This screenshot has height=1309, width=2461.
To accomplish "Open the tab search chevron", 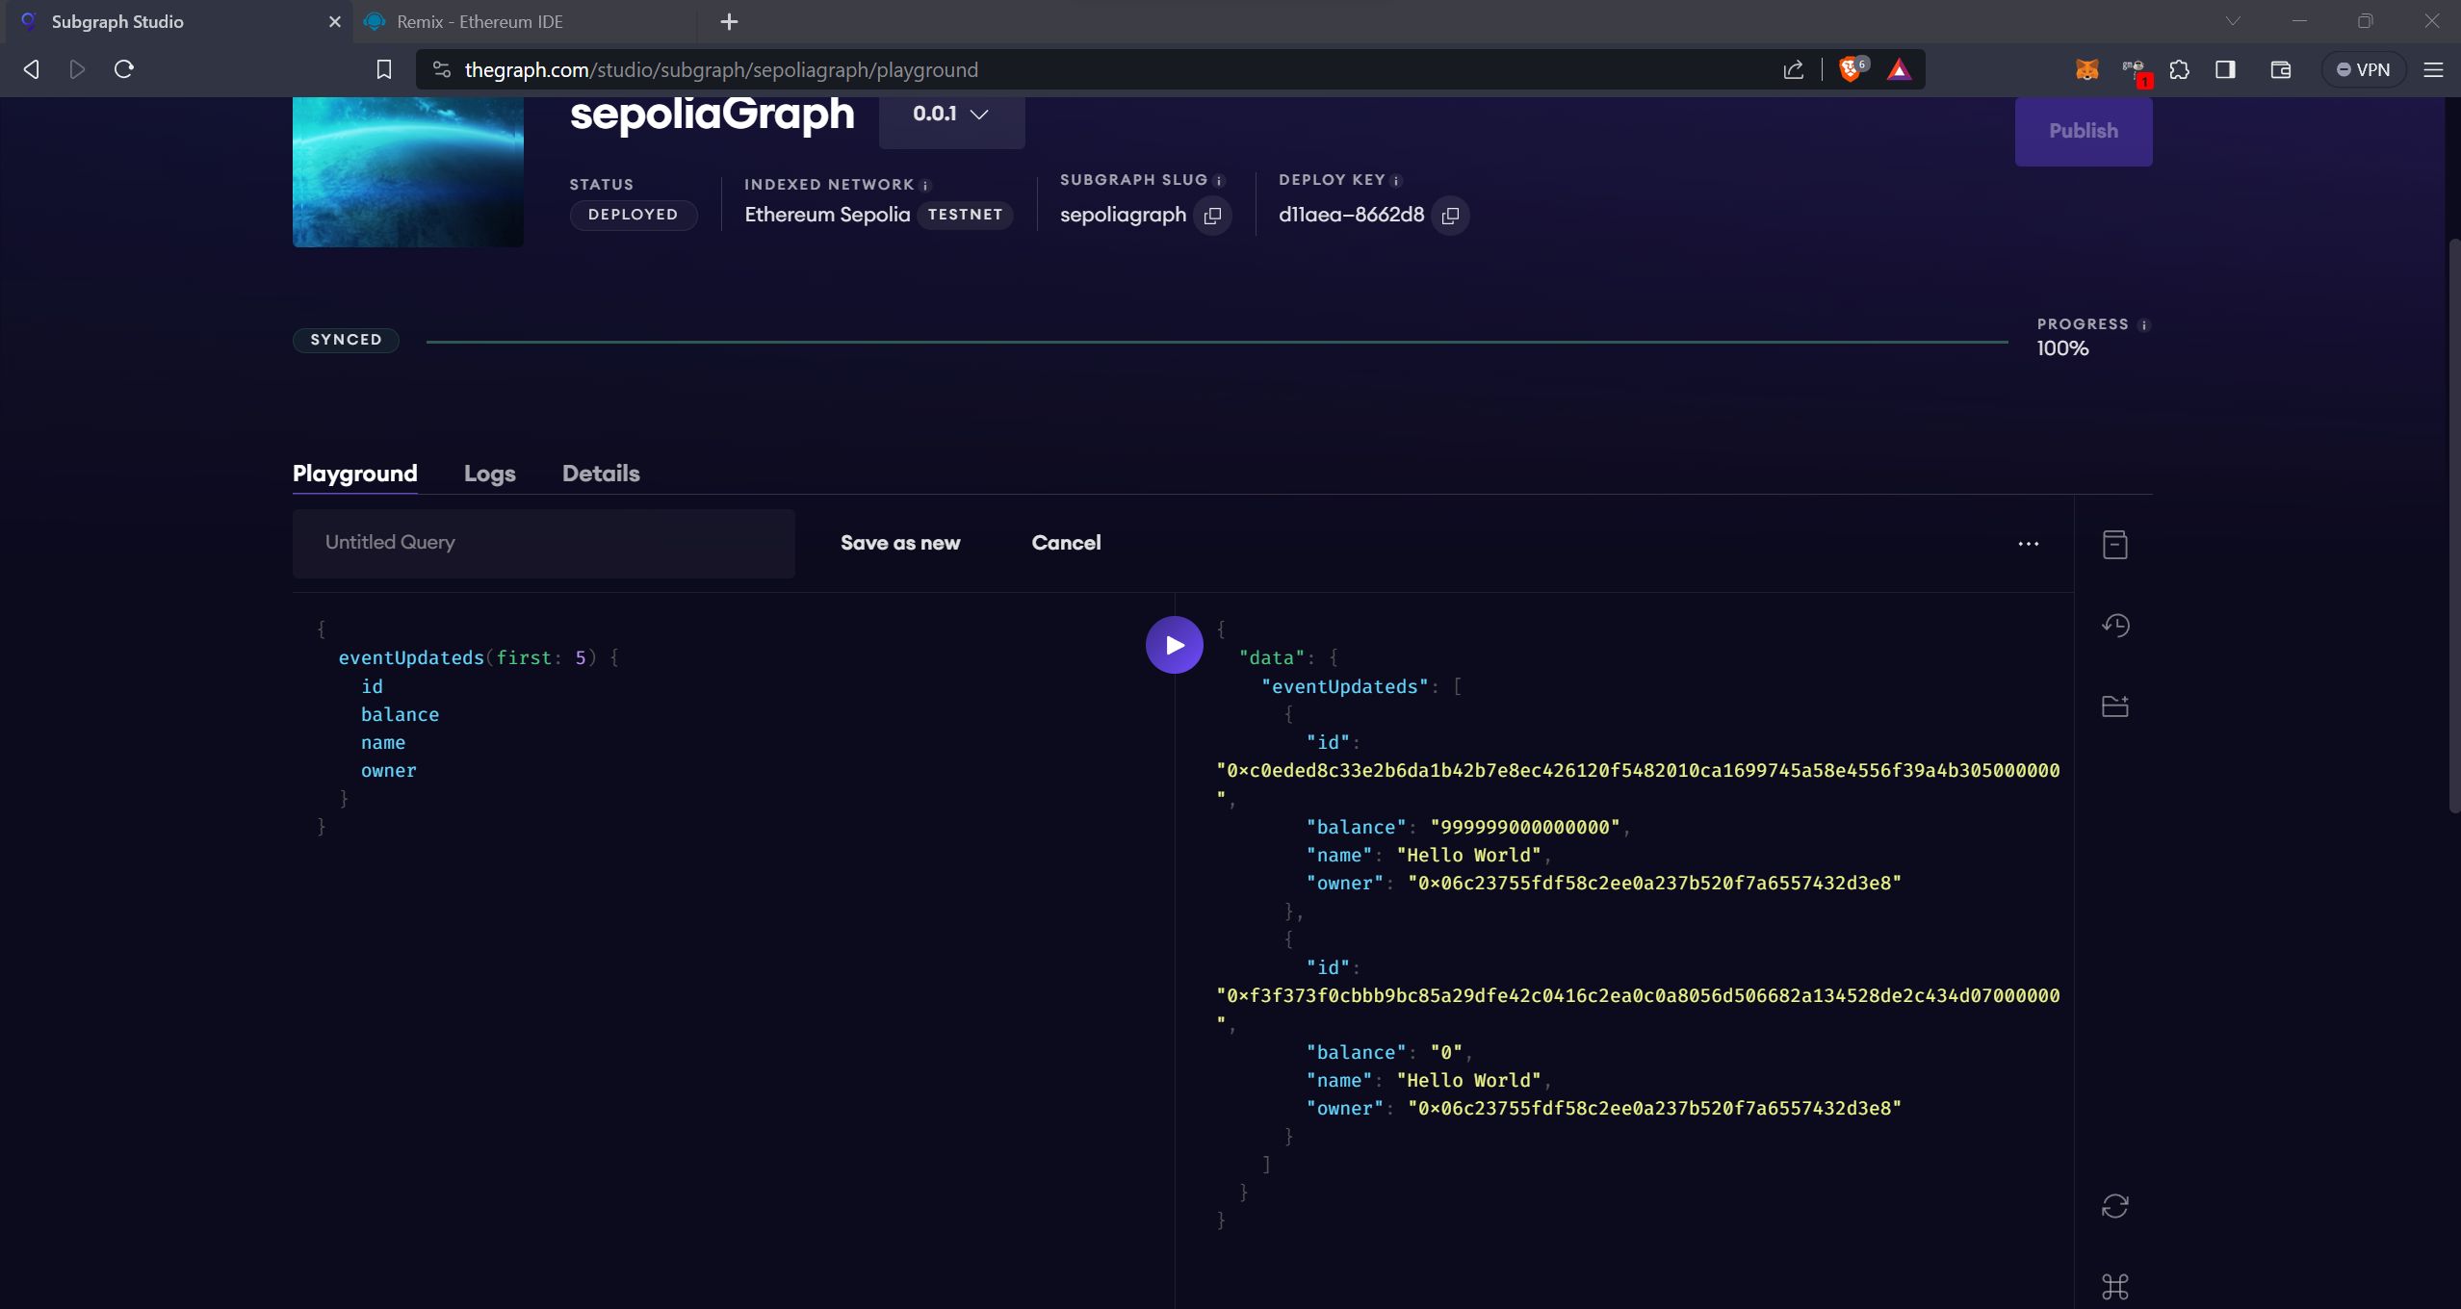I will coord(2232,21).
